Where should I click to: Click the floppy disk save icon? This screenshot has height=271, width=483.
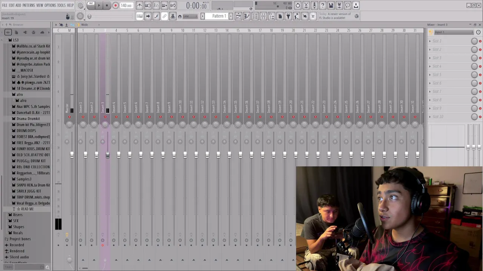coord(331,5)
